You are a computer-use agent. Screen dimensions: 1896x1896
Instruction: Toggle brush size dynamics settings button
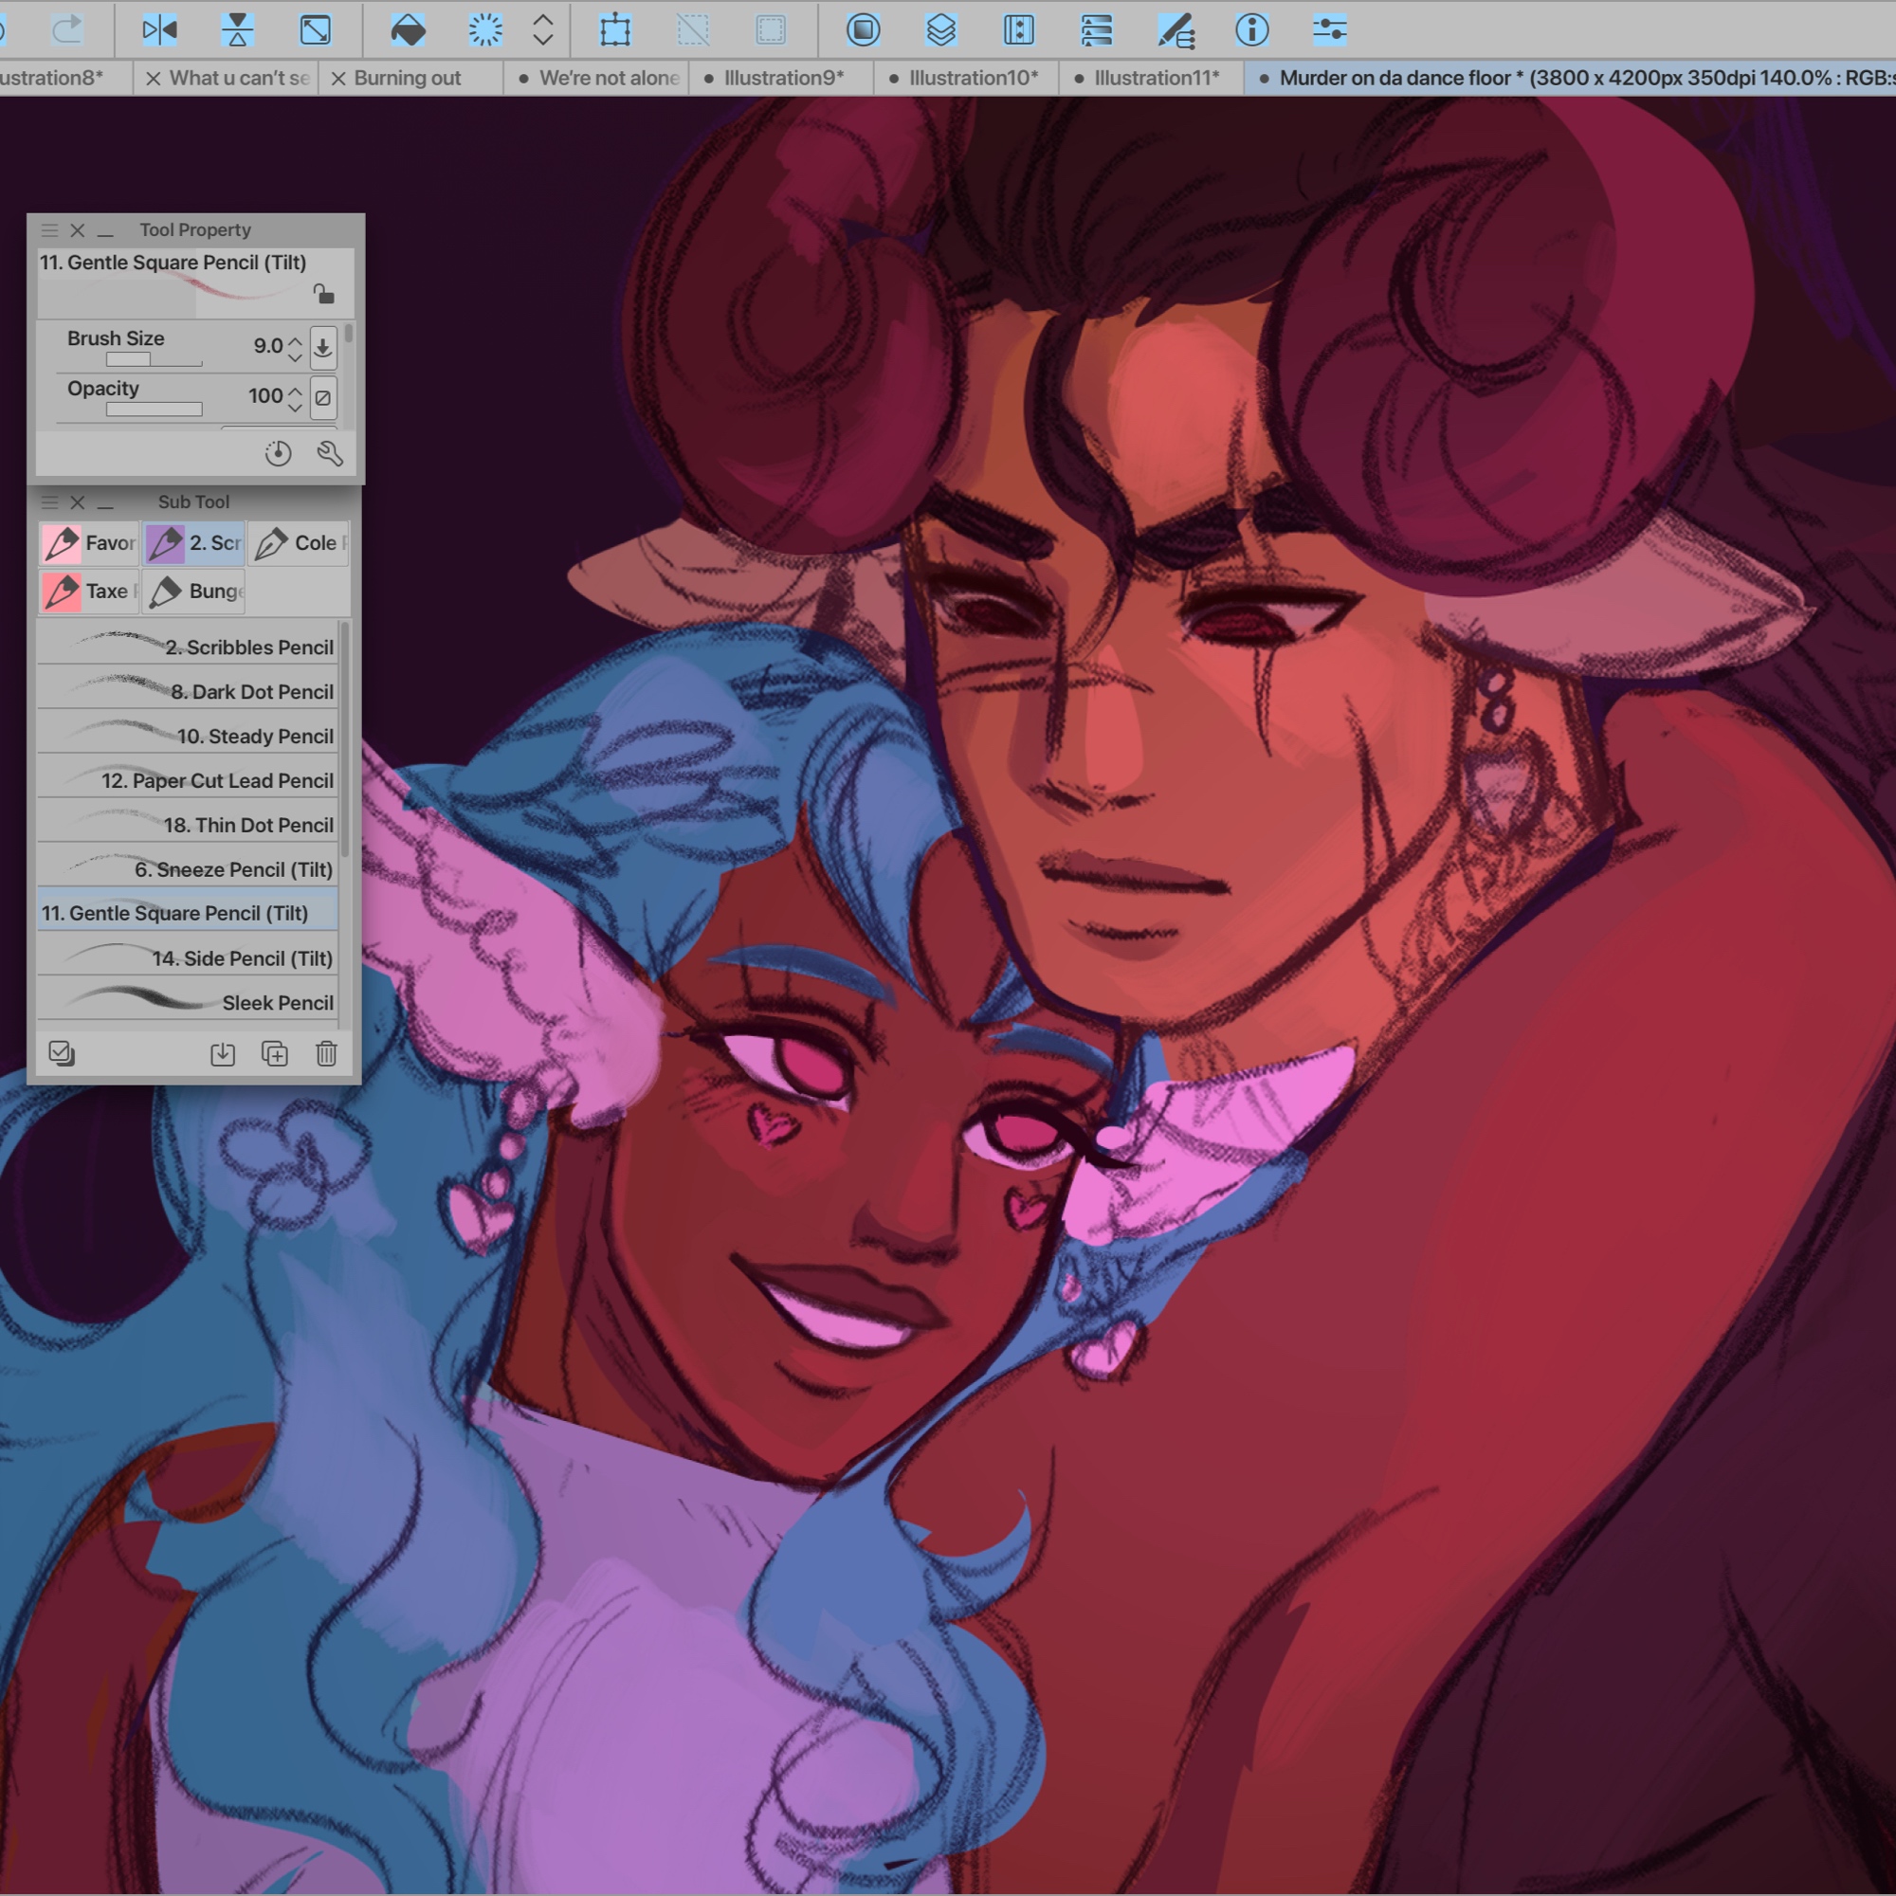pos(323,347)
